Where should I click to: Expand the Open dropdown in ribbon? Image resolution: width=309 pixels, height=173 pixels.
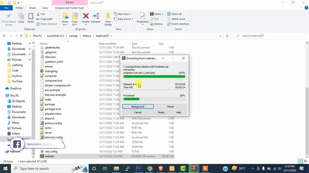tap(156, 14)
